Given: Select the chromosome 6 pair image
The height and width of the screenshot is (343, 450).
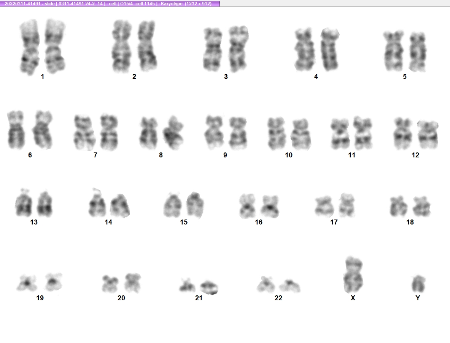Looking at the screenshot, I should 30,130.
